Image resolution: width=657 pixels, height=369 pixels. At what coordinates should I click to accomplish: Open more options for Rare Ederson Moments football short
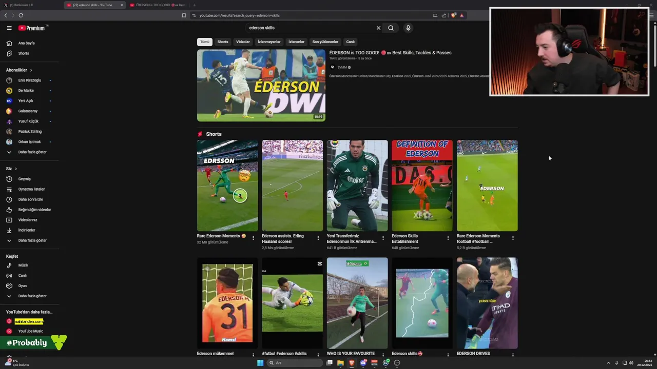click(513, 238)
